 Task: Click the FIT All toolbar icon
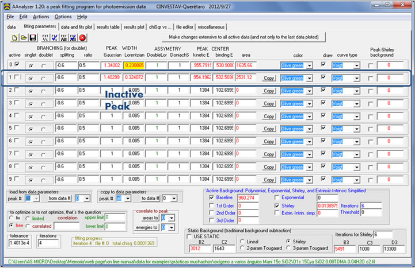64,37
